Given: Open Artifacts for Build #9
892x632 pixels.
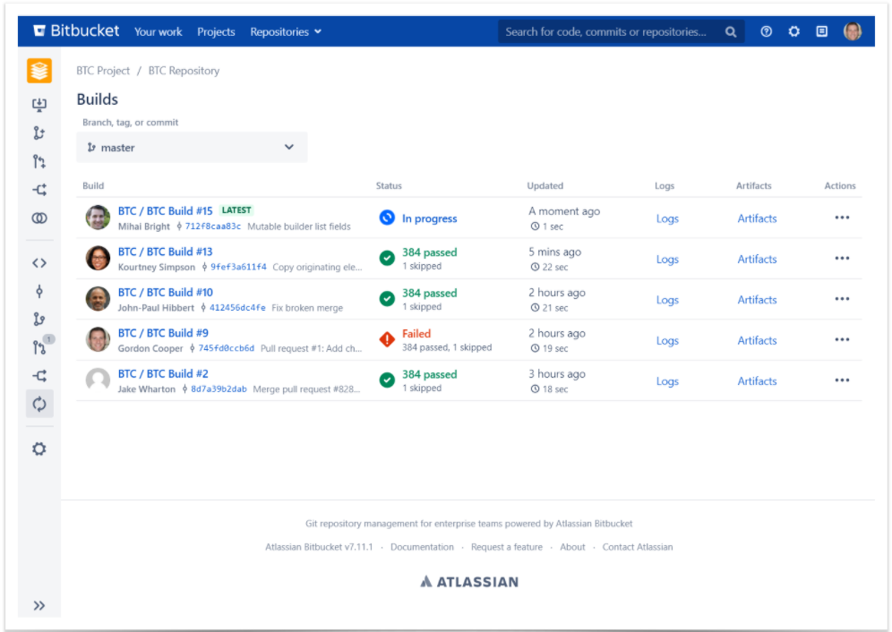Looking at the screenshot, I should 757,340.
